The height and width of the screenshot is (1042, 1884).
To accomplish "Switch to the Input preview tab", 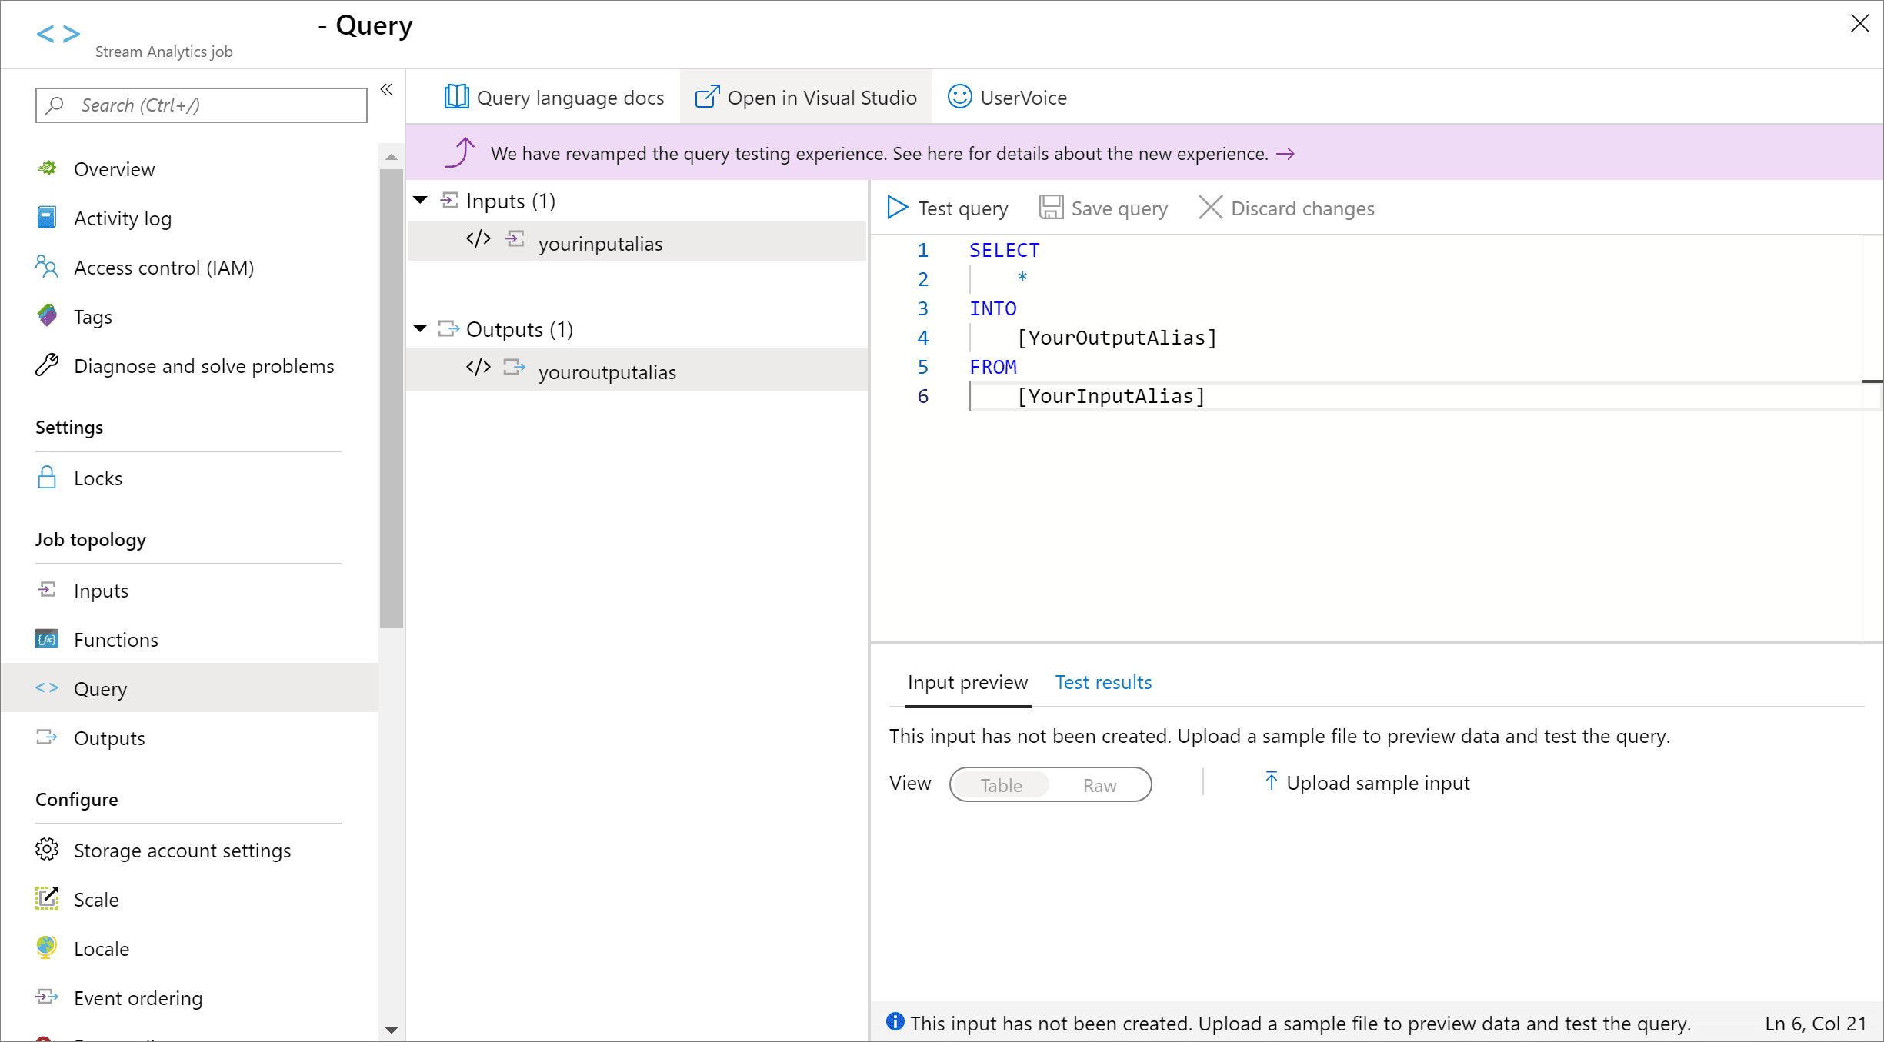I will (x=967, y=683).
